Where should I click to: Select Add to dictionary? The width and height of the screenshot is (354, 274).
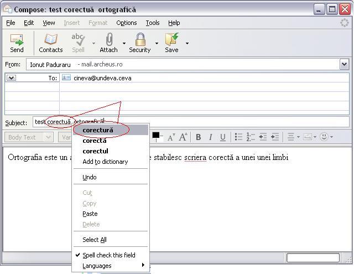pos(111,162)
